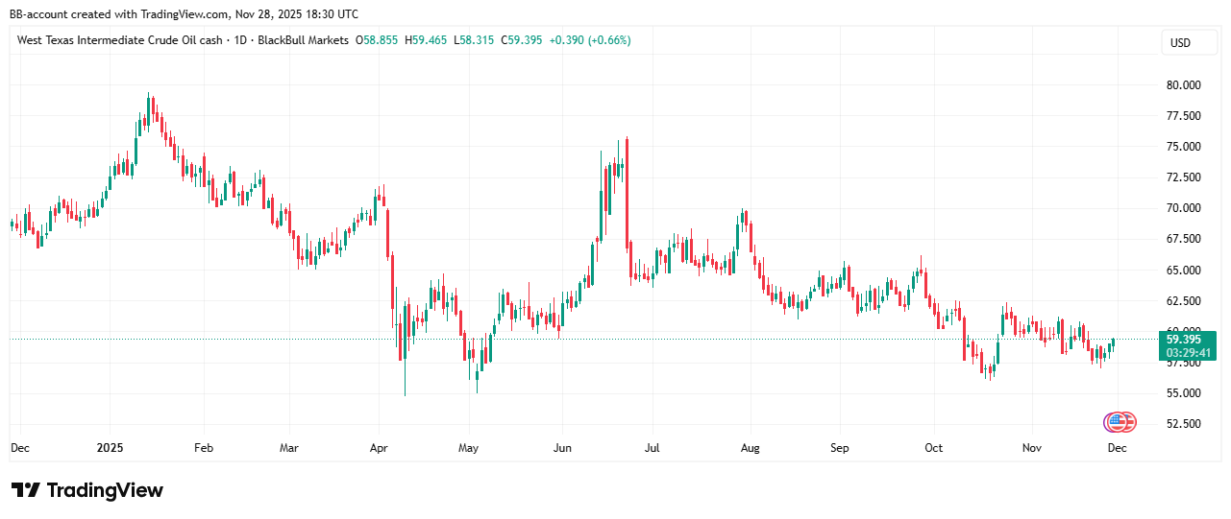1231x519 pixels.
Task: Select the 2025 label on time axis
Action: (x=111, y=448)
